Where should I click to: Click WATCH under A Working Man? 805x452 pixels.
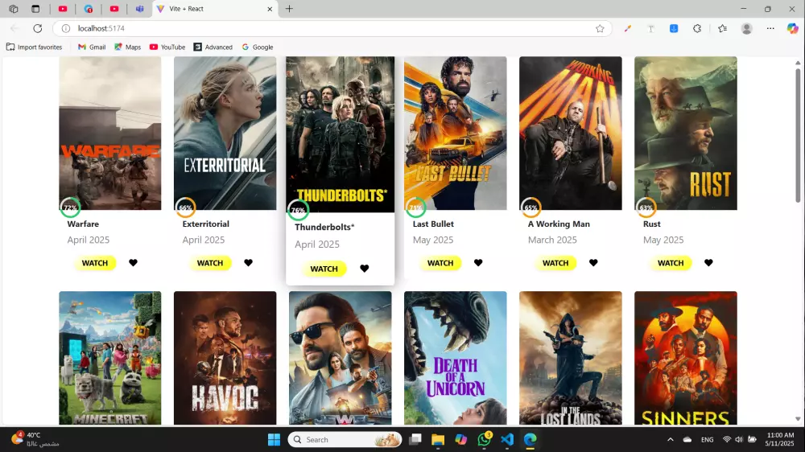pos(555,263)
